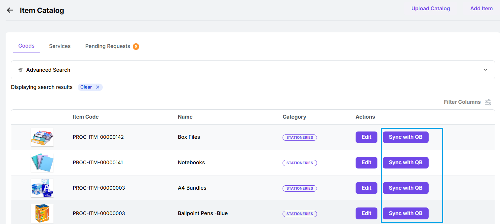Open the A4 Bundles thumbnail image
The height and width of the screenshot is (224, 500).
click(x=42, y=188)
